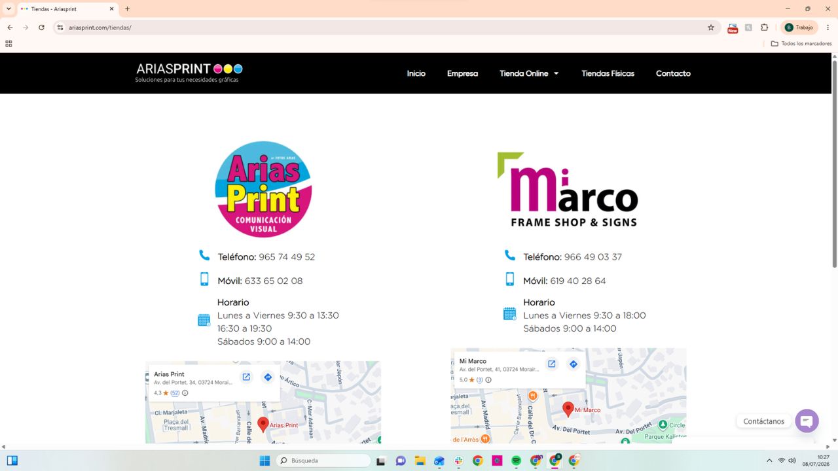
Task: Go back to previous page
Action: [10, 27]
